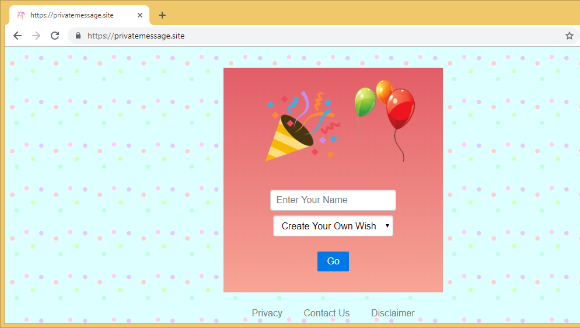Click the address bar URL text
580x328 pixels.
click(x=136, y=36)
